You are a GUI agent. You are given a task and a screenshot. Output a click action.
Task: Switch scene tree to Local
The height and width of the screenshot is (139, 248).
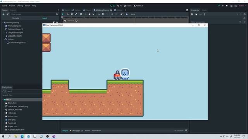(45, 18)
